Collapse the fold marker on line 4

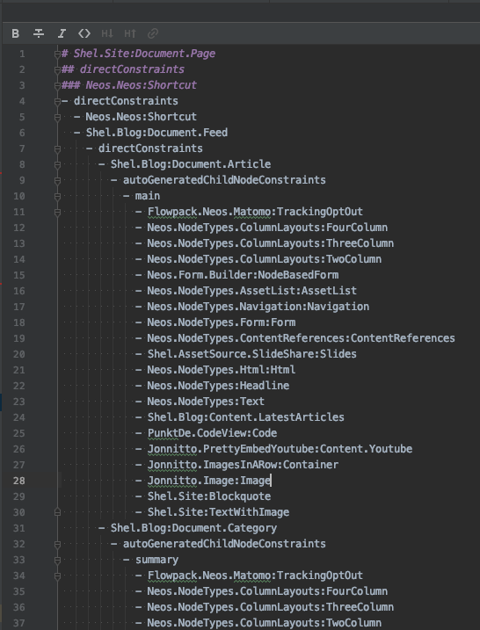click(57, 101)
